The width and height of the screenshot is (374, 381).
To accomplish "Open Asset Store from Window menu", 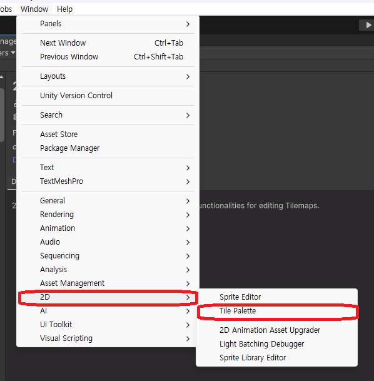I will (x=108, y=135).
